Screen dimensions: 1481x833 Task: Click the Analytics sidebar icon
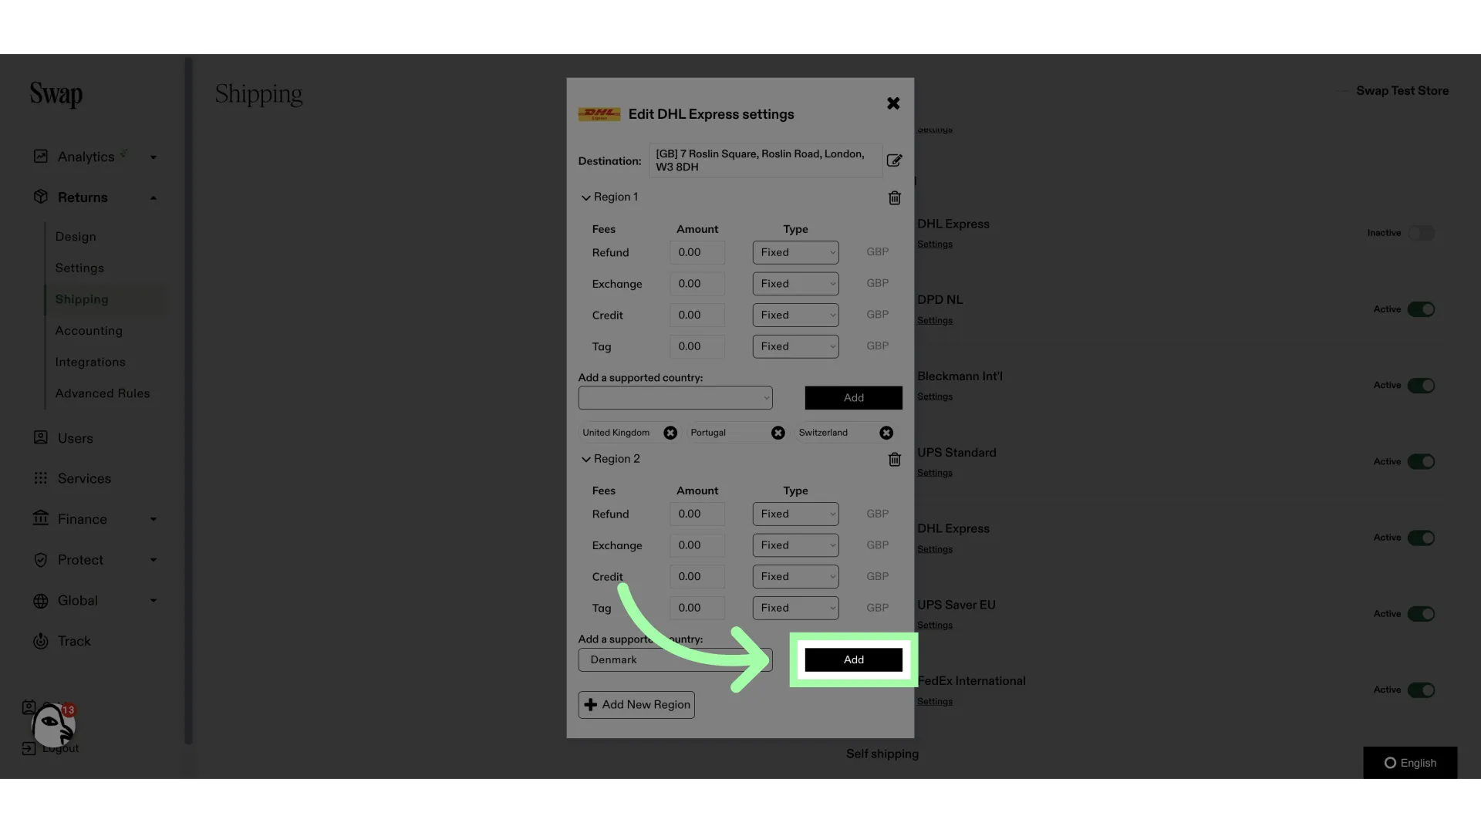click(41, 157)
